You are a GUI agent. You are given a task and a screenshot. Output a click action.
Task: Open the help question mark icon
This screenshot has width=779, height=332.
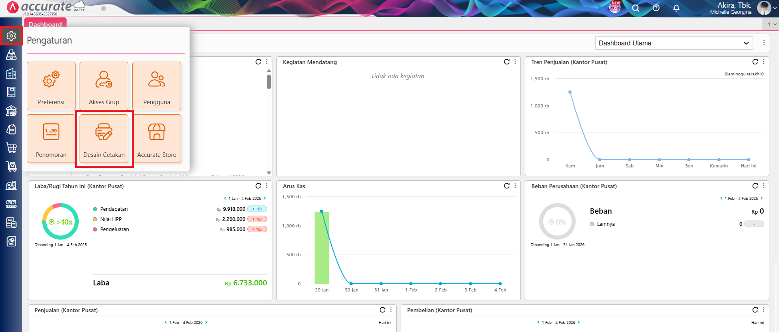point(656,8)
